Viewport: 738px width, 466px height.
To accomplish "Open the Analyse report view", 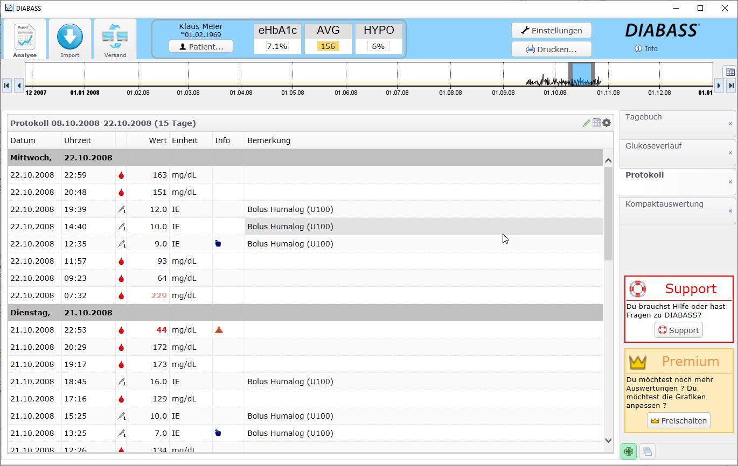I will (x=25, y=39).
